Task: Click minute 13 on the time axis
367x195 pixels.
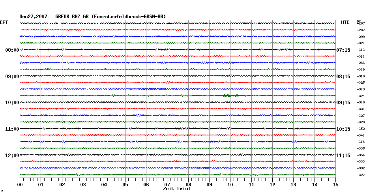Action: (294, 185)
